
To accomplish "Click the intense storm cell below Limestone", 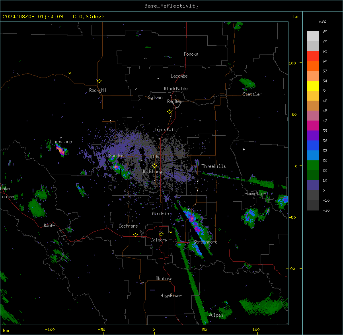I will click(60, 150).
